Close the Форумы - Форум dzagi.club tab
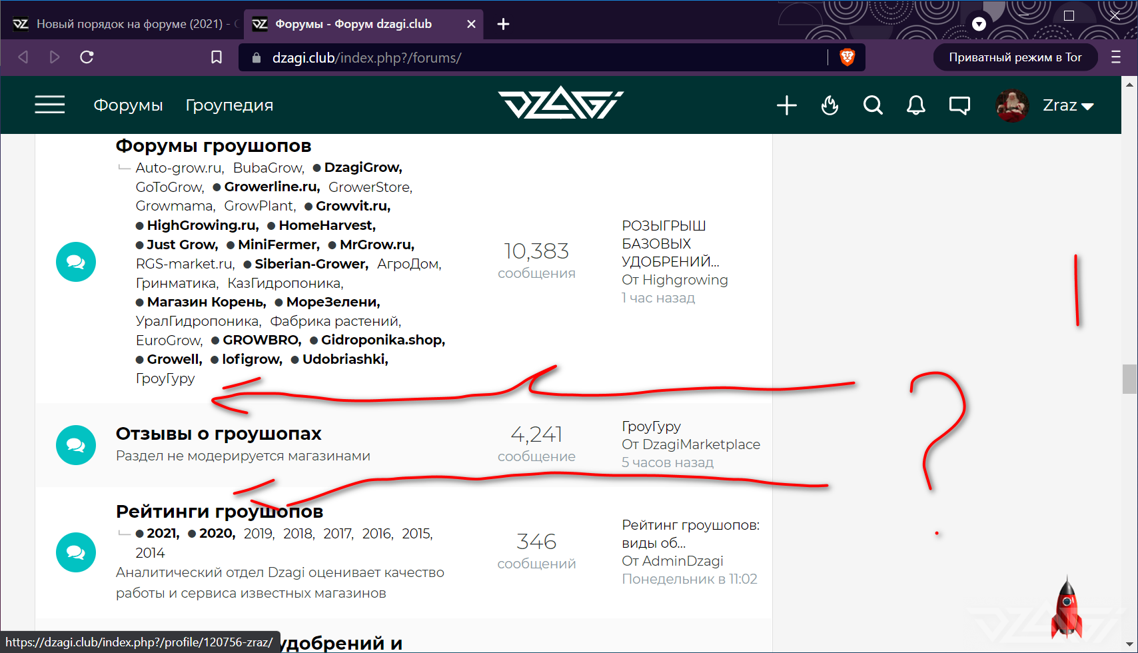This screenshot has width=1138, height=653. (471, 24)
